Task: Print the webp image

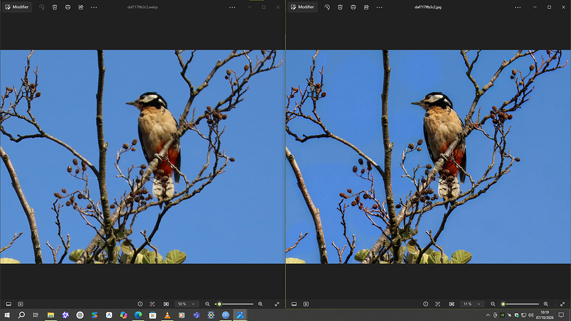Action: [x=68, y=7]
